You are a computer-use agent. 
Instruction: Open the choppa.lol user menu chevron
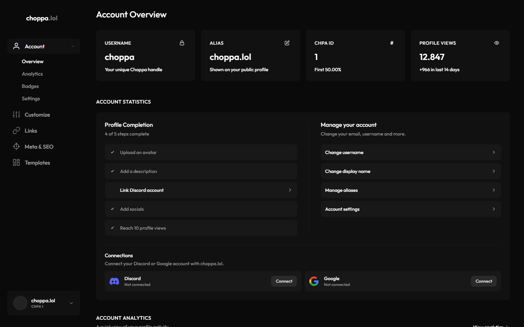[71, 303]
